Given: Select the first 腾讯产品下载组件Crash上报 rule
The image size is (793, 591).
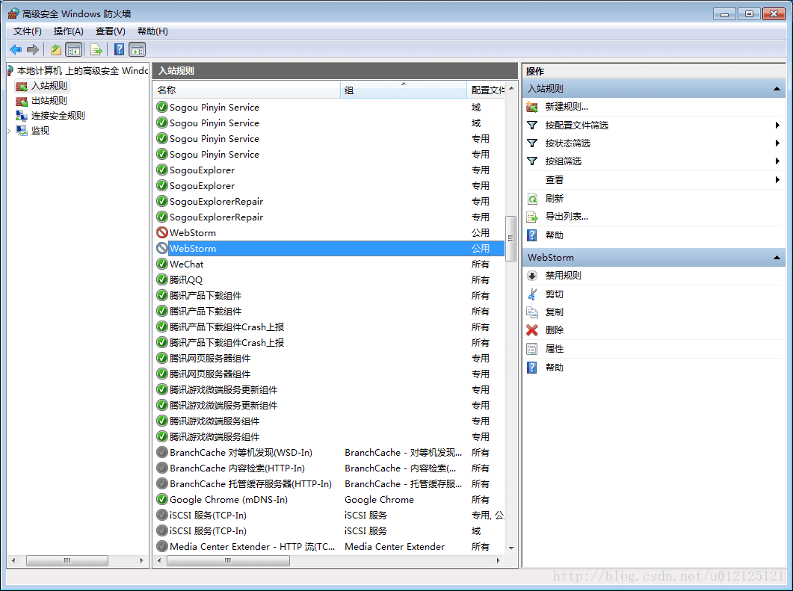Looking at the screenshot, I should point(330,327).
